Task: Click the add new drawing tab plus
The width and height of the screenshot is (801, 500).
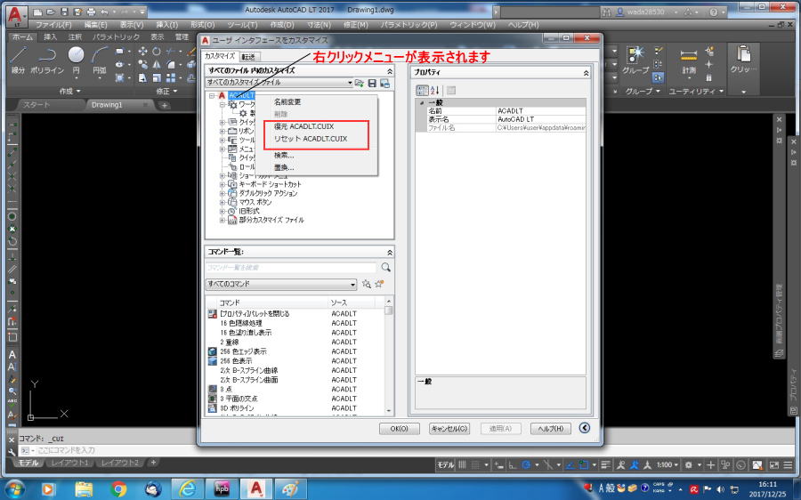Action: tap(164, 105)
